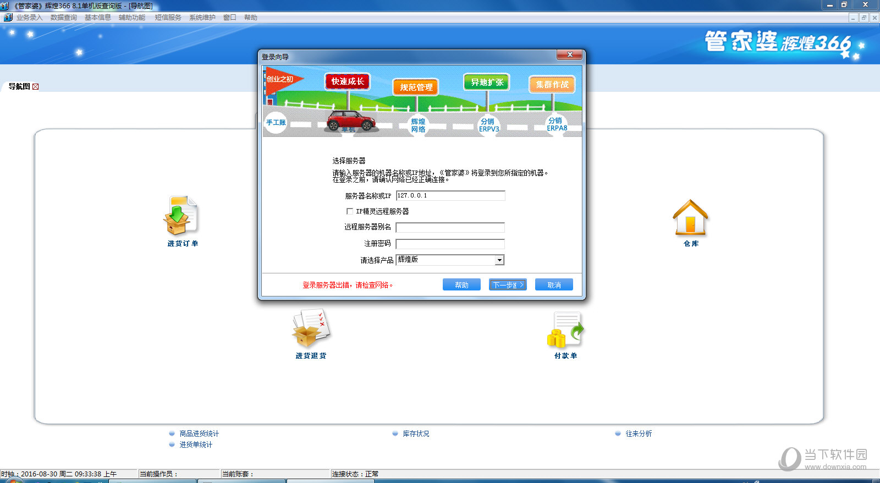Image resolution: width=880 pixels, height=483 pixels.
Task: Focus the 服务器名称或IP field
Action: pos(450,196)
